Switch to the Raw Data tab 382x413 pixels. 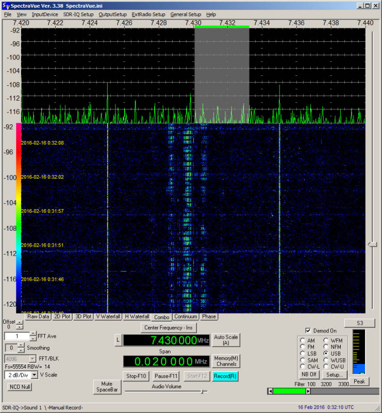(x=38, y=316)
